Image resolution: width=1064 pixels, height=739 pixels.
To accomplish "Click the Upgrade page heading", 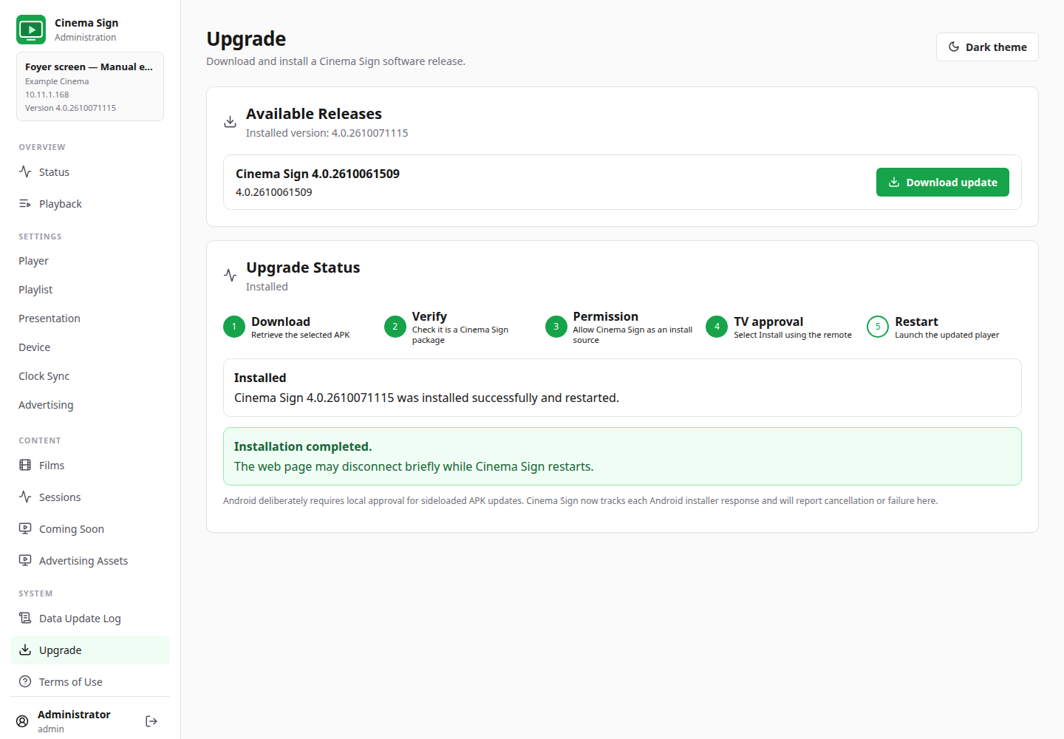I will pyautogui.click(x=246, y=38).
